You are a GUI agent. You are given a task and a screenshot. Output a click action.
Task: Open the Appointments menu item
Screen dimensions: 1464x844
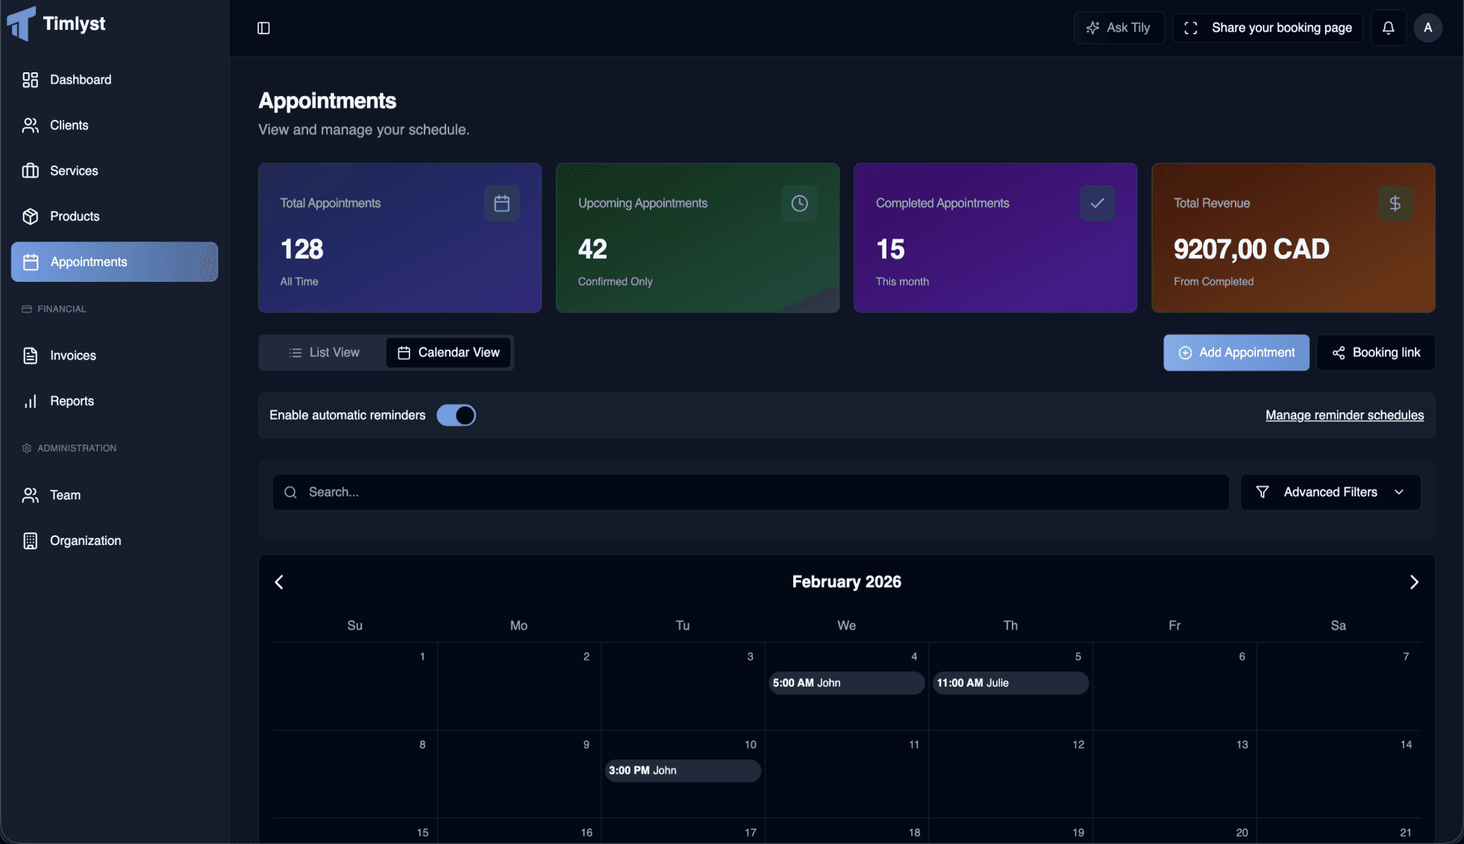[87, 262]
